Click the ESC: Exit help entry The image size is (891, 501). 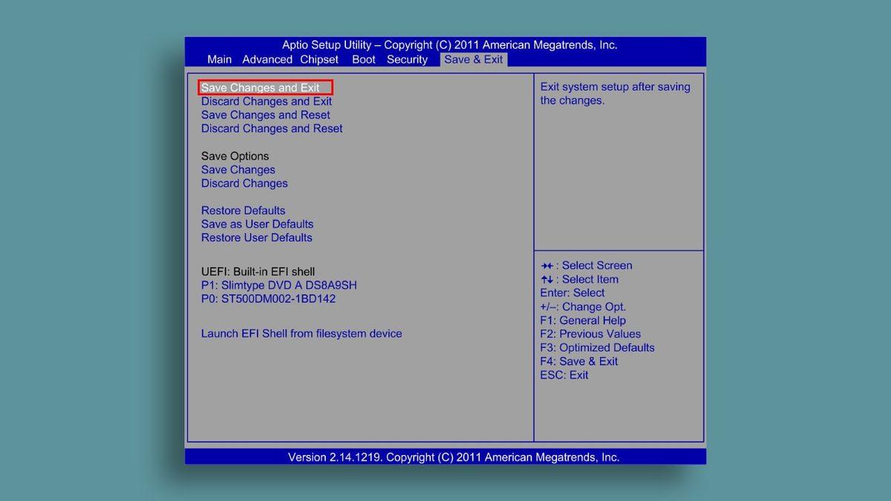[565, 375]
